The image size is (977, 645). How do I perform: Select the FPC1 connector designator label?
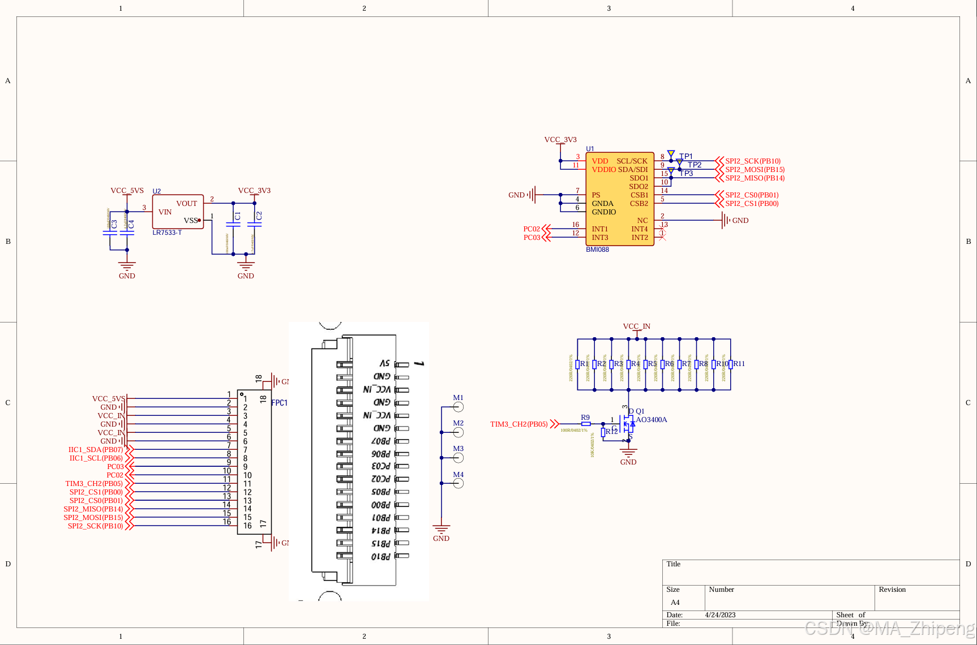(280, 403)
